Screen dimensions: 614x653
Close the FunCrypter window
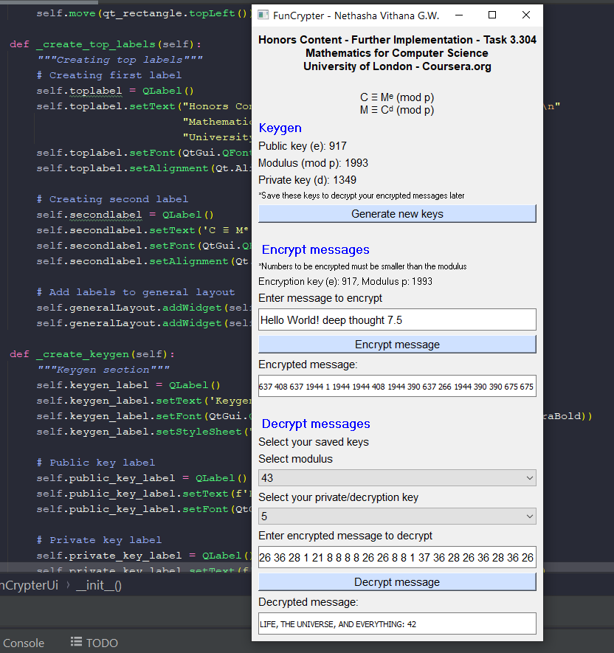[x=526, y=15]
